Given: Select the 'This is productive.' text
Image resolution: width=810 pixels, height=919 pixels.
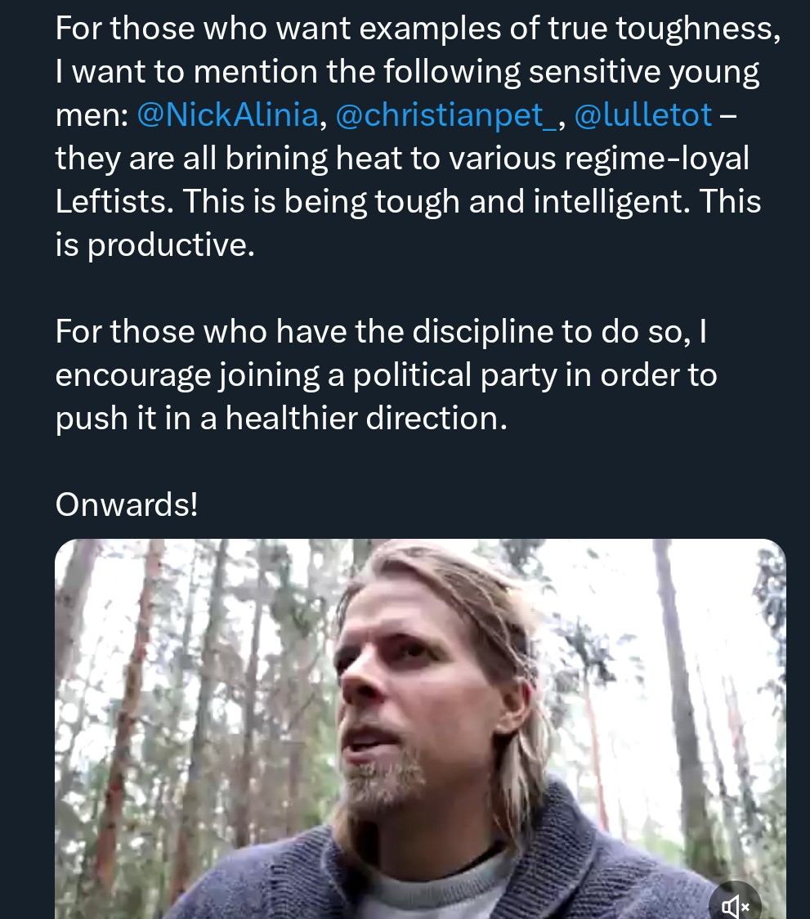Looking at the screenshot, I should (x=155, y=244).
